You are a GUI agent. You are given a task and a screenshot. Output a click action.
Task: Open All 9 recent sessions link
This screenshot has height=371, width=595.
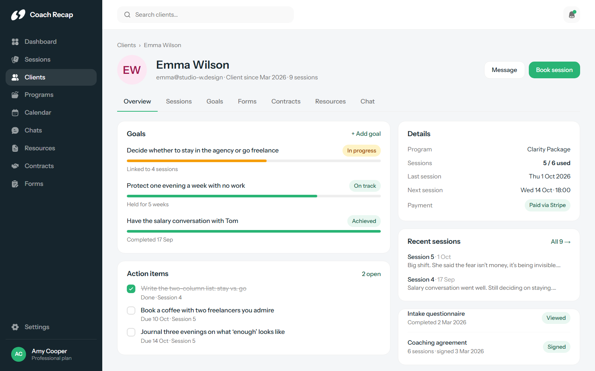point(560,242)
